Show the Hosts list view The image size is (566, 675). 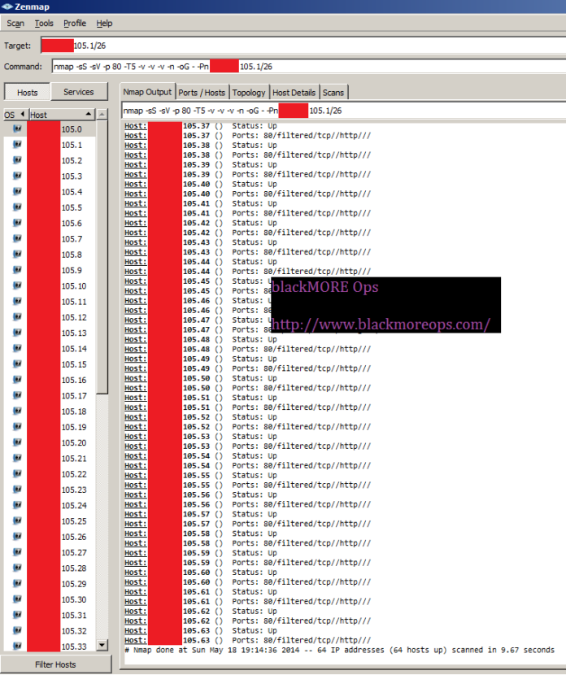click(x=28, y=92)
